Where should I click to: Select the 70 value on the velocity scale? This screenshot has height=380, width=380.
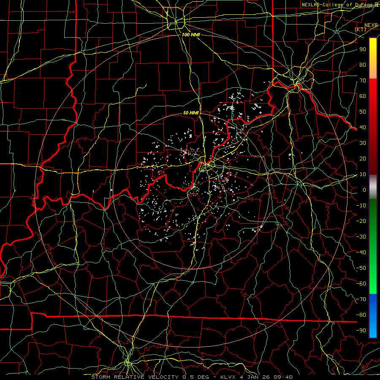click(x=363, y=81)
